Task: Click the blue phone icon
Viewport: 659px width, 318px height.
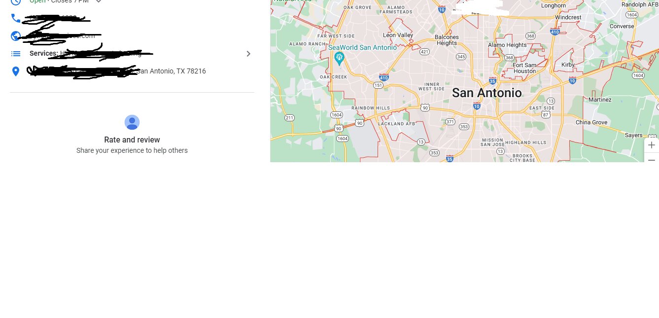Action: [x=16, y=18]
